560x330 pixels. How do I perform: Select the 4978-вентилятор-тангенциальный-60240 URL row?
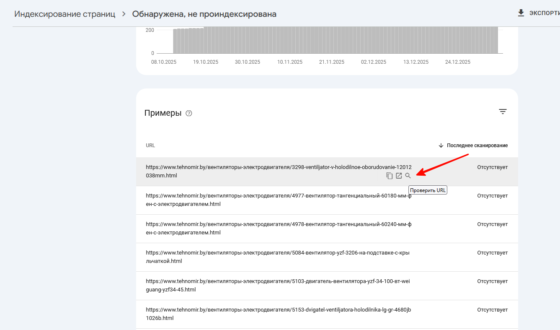pos(279,229)
